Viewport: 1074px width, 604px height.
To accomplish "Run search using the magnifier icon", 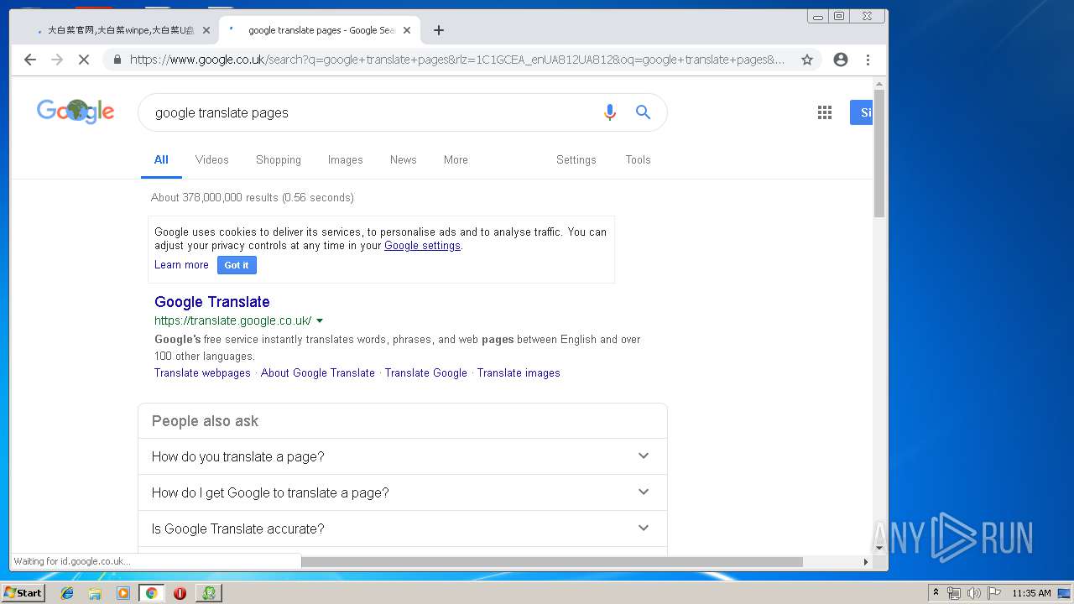I will (644, 112).
